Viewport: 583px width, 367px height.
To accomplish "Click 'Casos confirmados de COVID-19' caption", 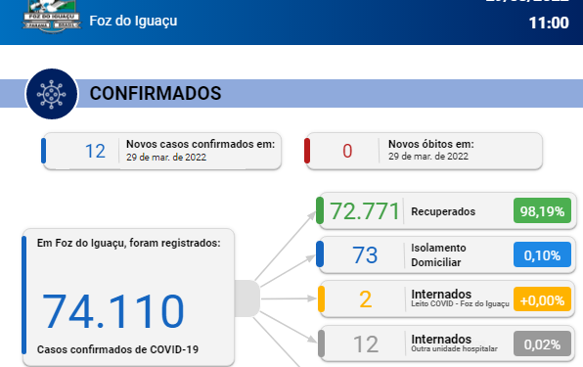I will pyautogui.click(x=117, y=349).
